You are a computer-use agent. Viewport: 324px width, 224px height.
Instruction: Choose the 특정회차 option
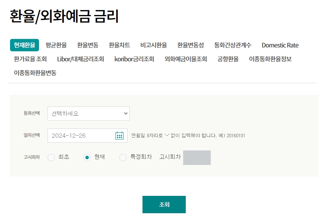[x=123, y=157]
